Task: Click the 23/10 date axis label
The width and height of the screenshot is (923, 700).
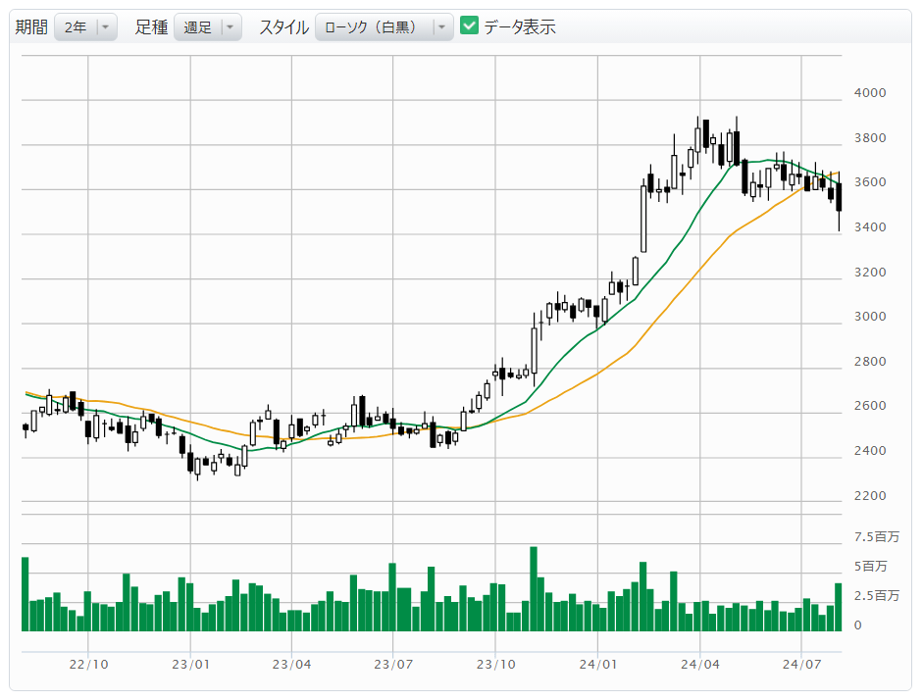Action: (x=495, y=664)
